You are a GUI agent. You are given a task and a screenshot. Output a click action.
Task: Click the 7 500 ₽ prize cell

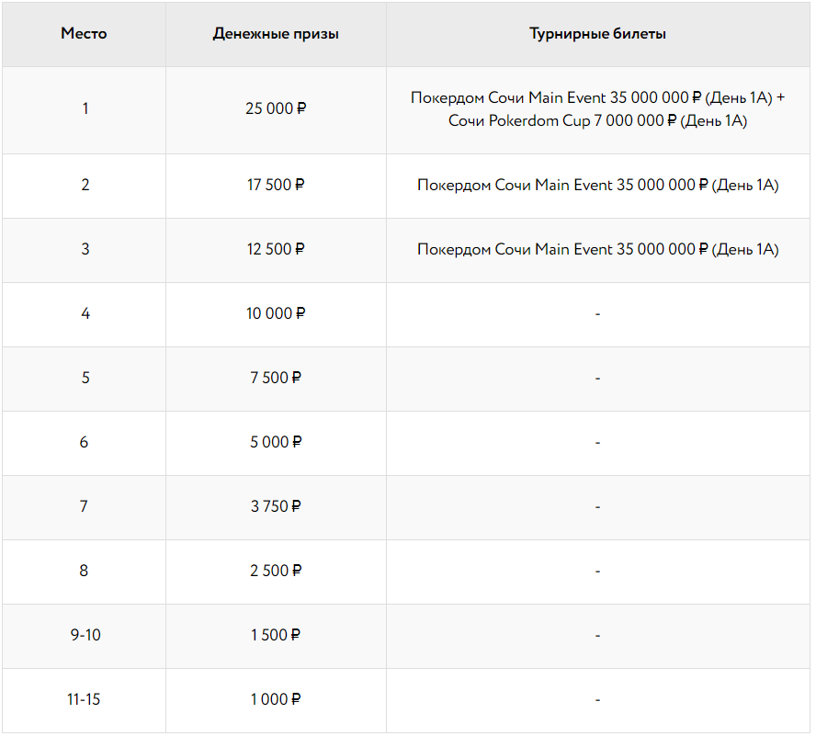pos(276,378)
